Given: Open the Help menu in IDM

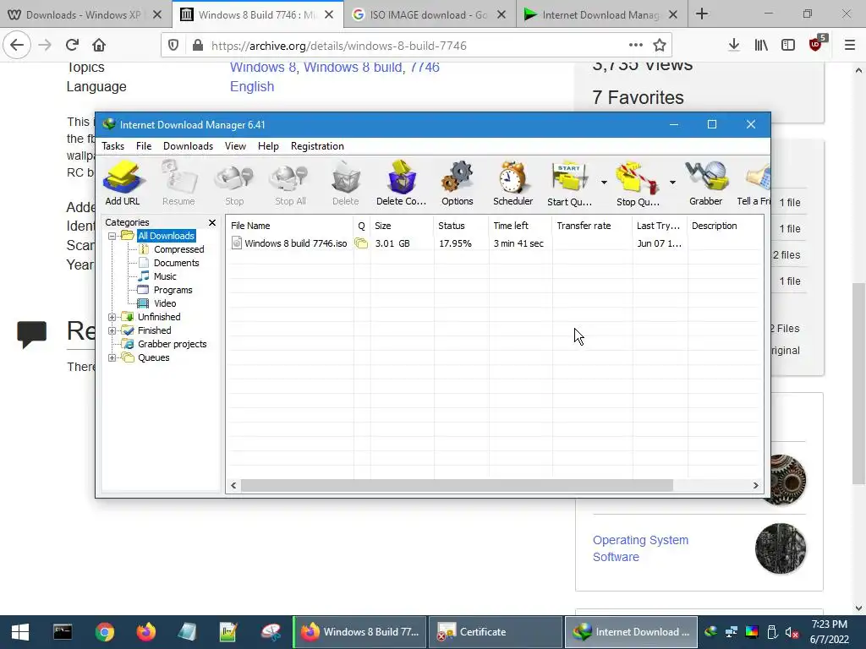Looking at the screenshot, I should (x=268, y=146).
